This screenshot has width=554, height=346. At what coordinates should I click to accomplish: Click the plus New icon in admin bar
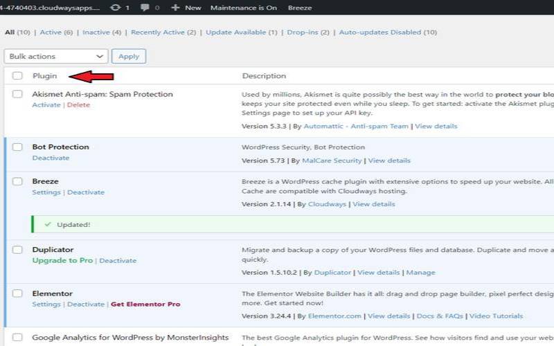click(x=175, y=8)
